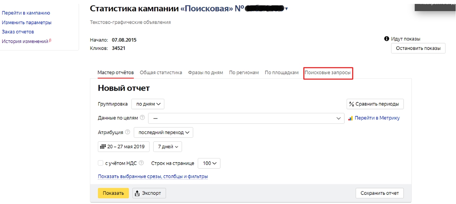The image size is (456, 204).
Task: Follow the Перейти в Метрику link
Action: [377, 118]
